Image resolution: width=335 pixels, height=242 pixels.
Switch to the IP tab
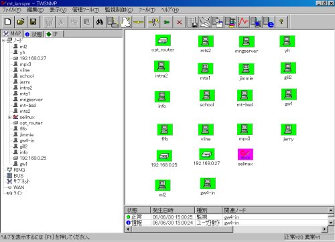click(54, 34)
